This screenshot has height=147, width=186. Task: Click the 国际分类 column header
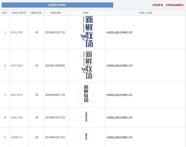coord(37,13)
